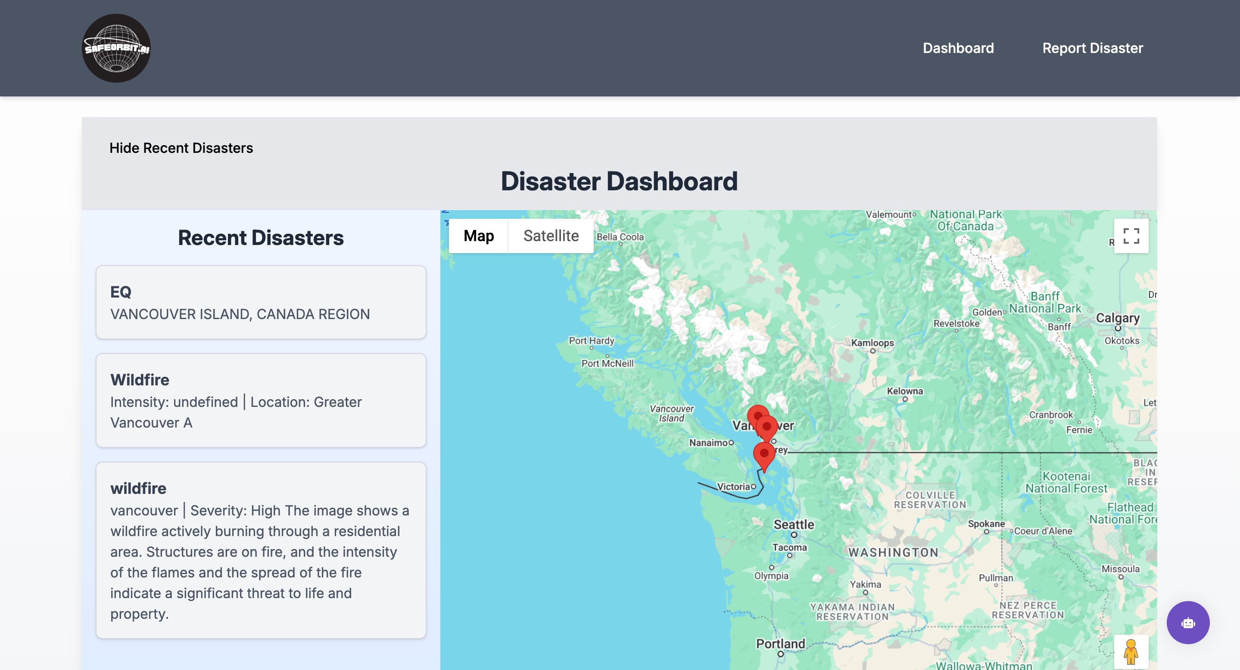Click the northernmost red map marker
The image size is (1240, 670).
[756, 414]
